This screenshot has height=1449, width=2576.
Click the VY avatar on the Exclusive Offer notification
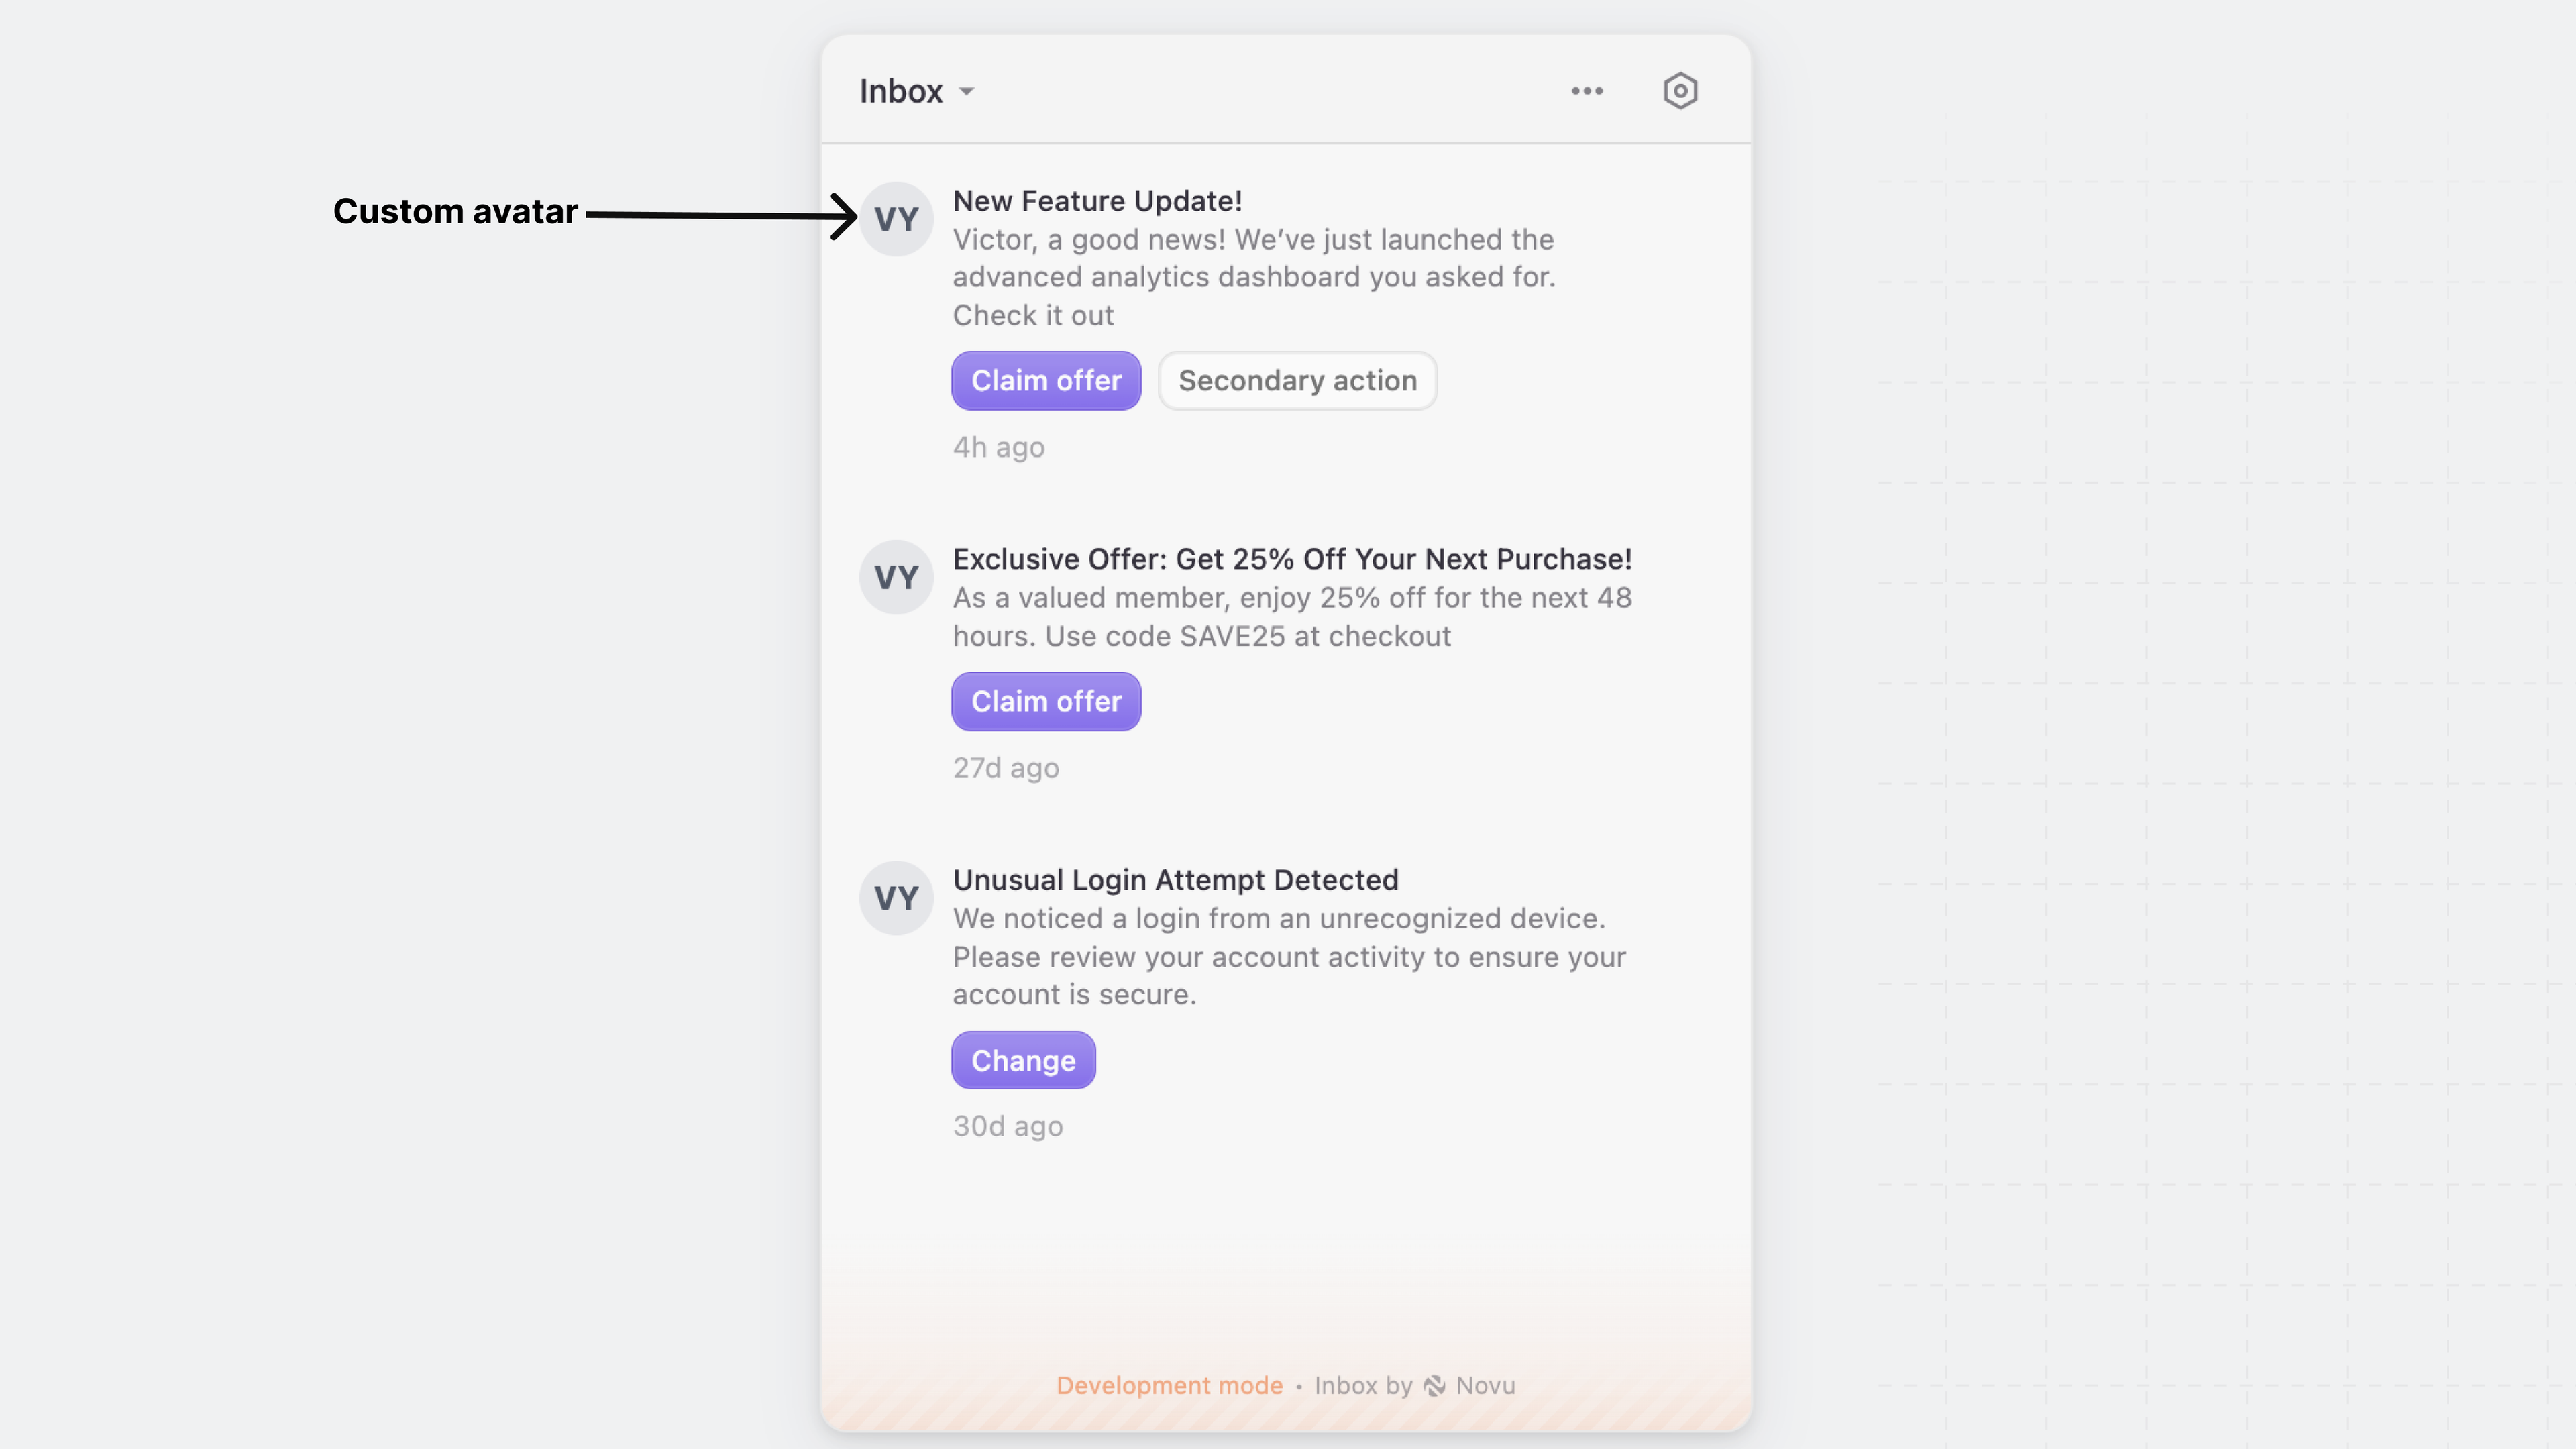click(896, 576)
